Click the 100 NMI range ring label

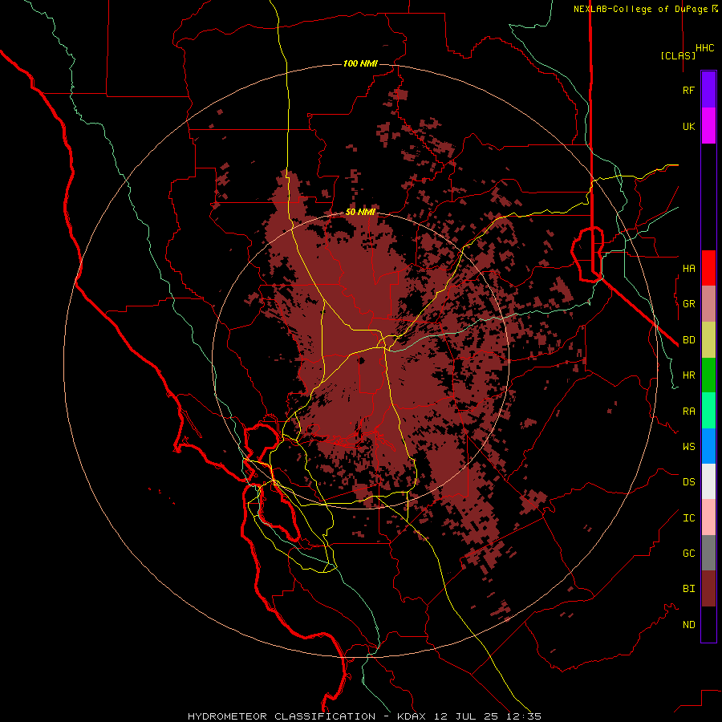click(x=360, y=63)
